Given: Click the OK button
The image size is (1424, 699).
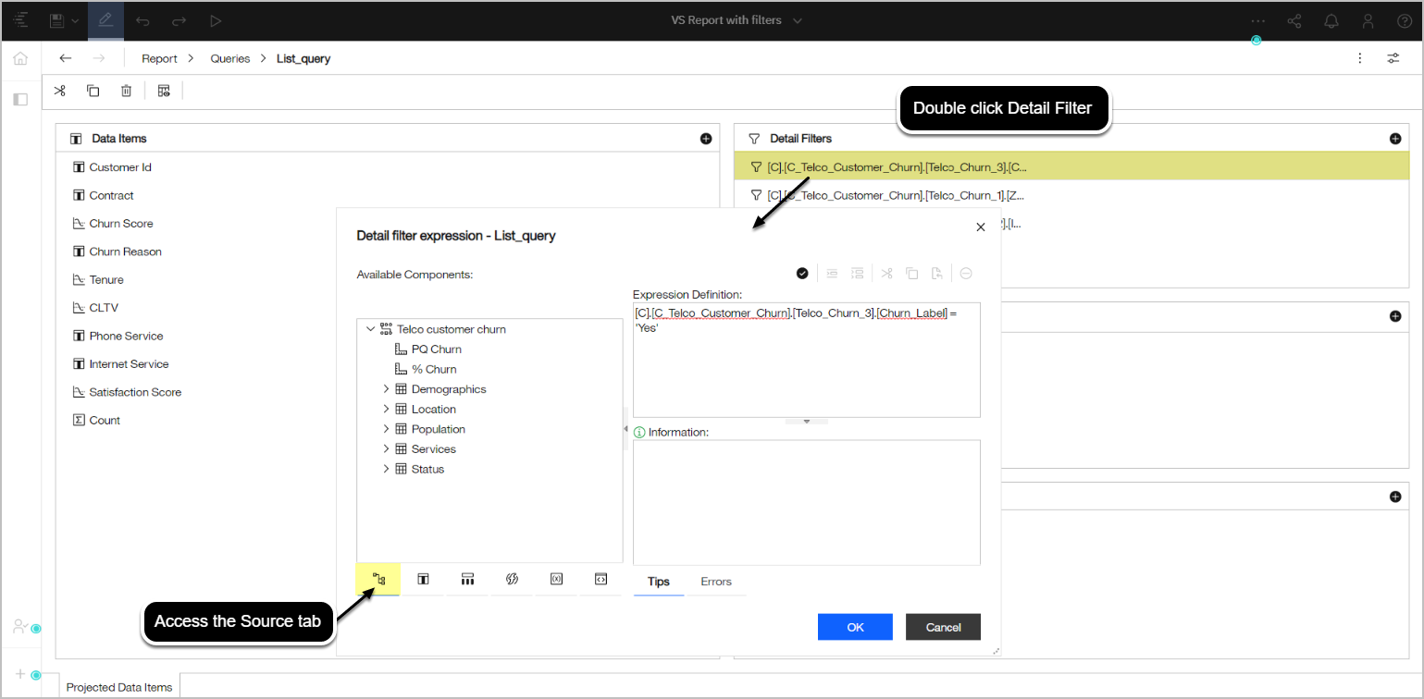Looking at the screenshot, I should 854,627.
